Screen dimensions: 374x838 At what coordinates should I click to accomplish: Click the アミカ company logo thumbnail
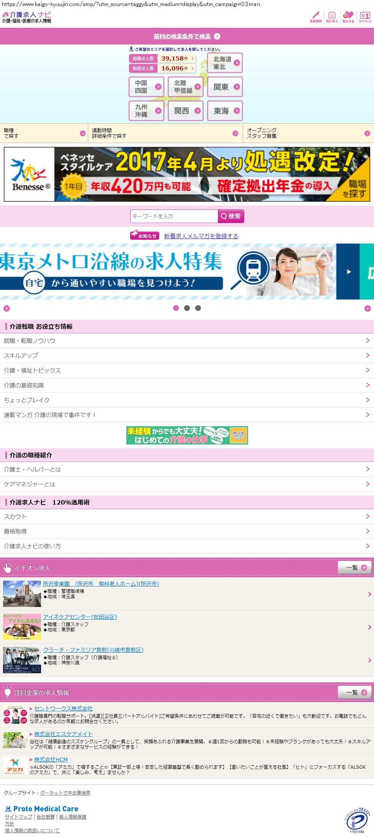click(x=15, y=766)
